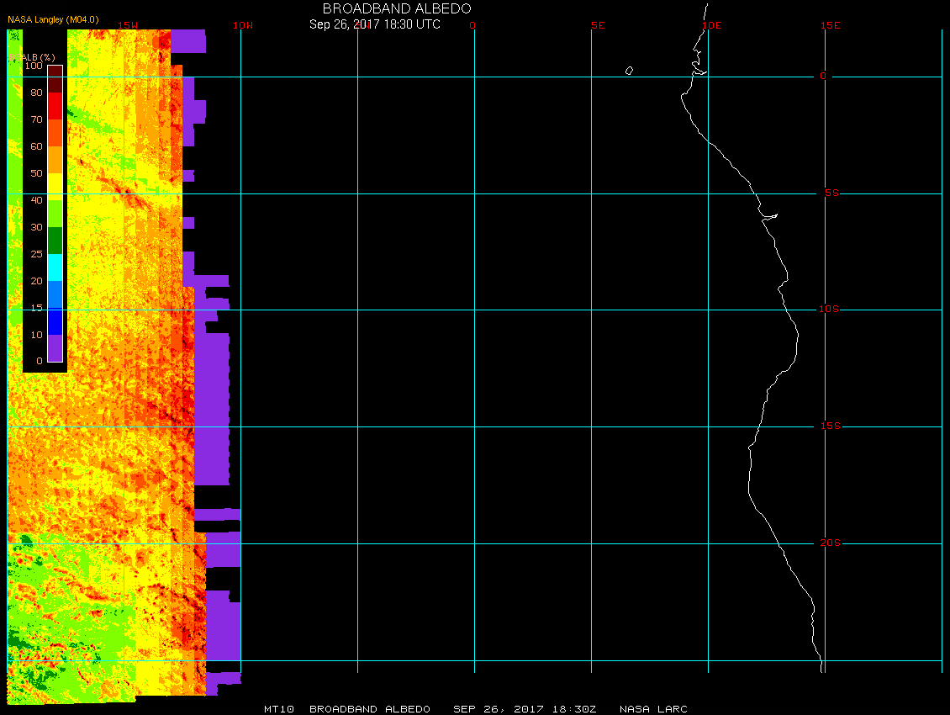Click the 10S latitude label
Screen dimensions: 950x715
point(829,310)
